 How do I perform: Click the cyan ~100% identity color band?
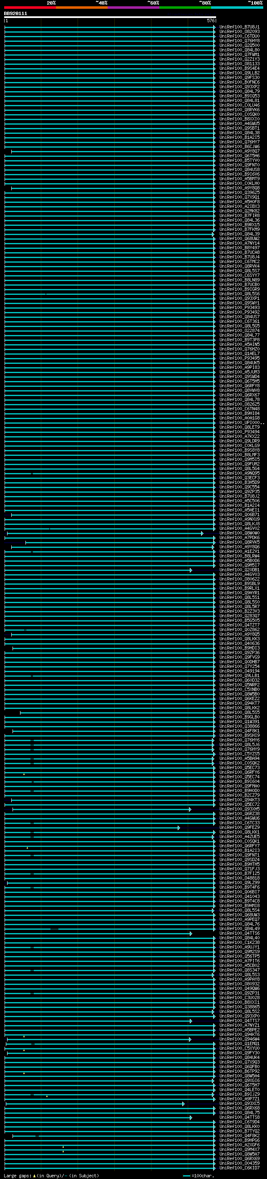click(237, 8)
